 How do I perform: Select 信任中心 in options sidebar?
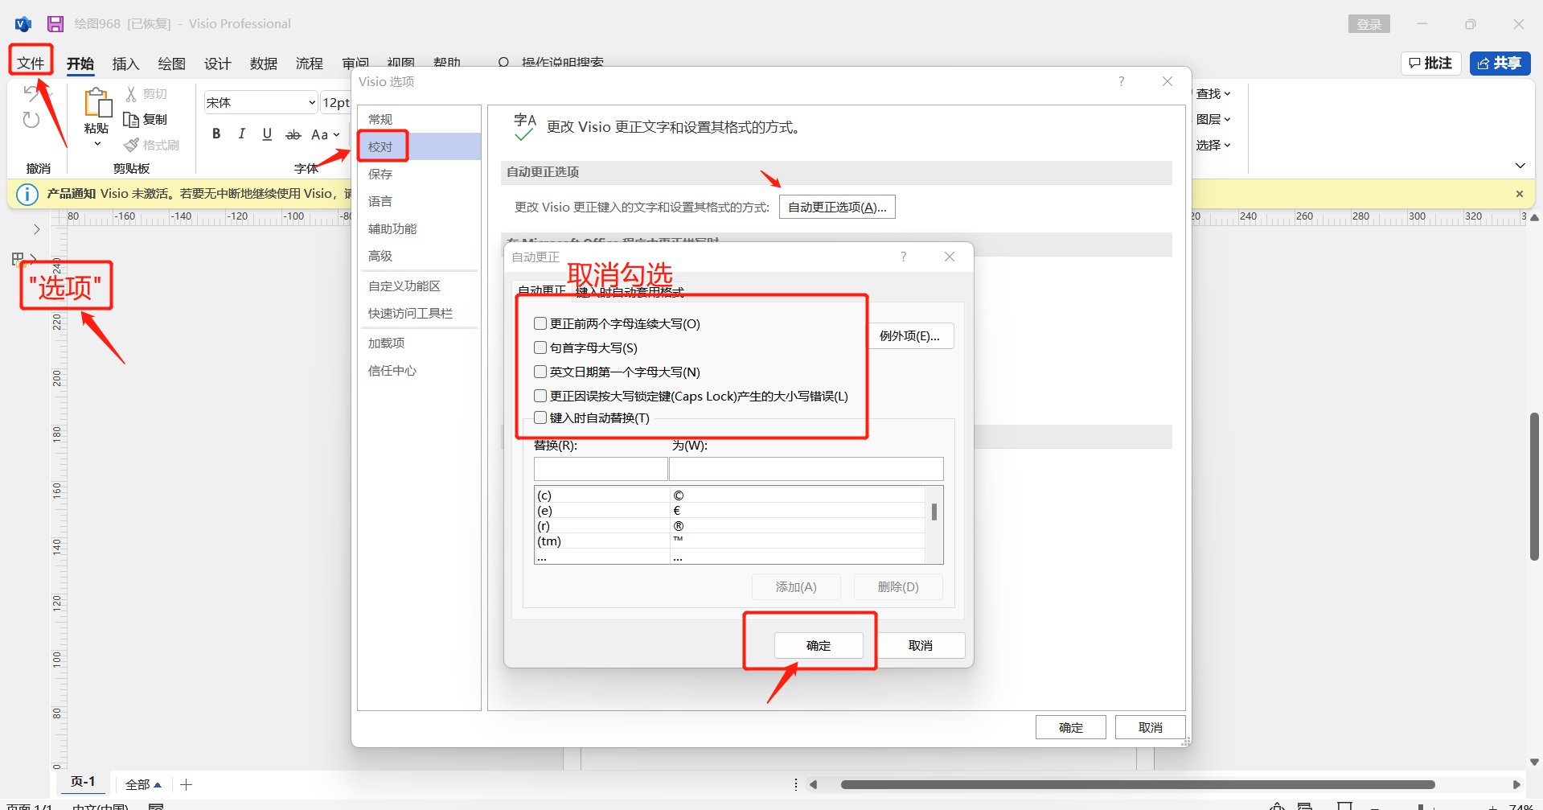click(419, 370)
